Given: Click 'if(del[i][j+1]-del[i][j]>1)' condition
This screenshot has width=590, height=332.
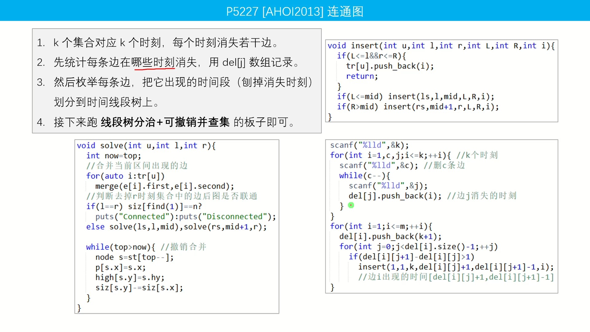Looking at the screenshot, I should tap(411, 257).
